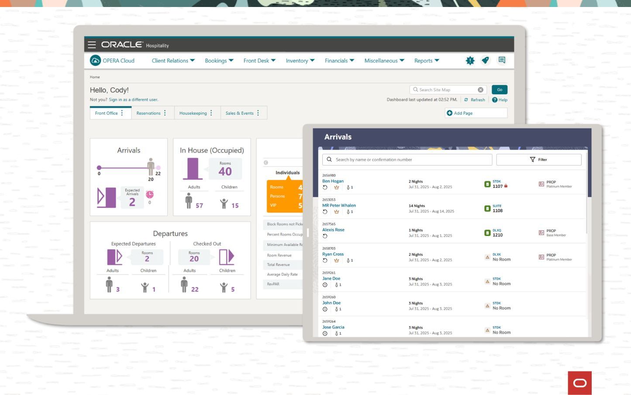Open MR Peter Whalen's reservation link
This screenshot has height=395, width=631.
(339, 205)
